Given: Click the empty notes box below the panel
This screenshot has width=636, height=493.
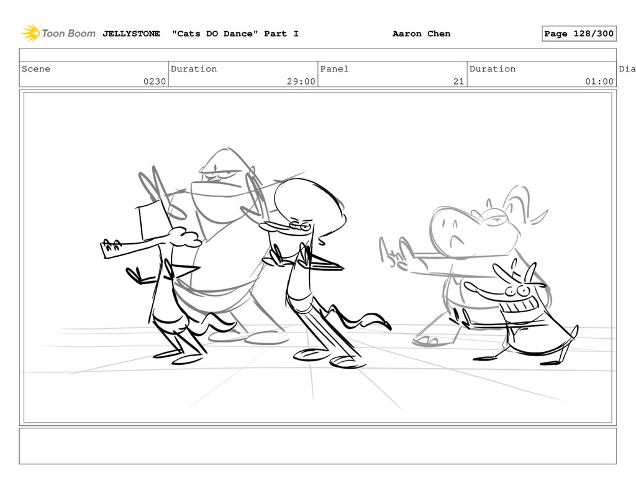Looking at the screenshot, I should [x=317, y=446].
